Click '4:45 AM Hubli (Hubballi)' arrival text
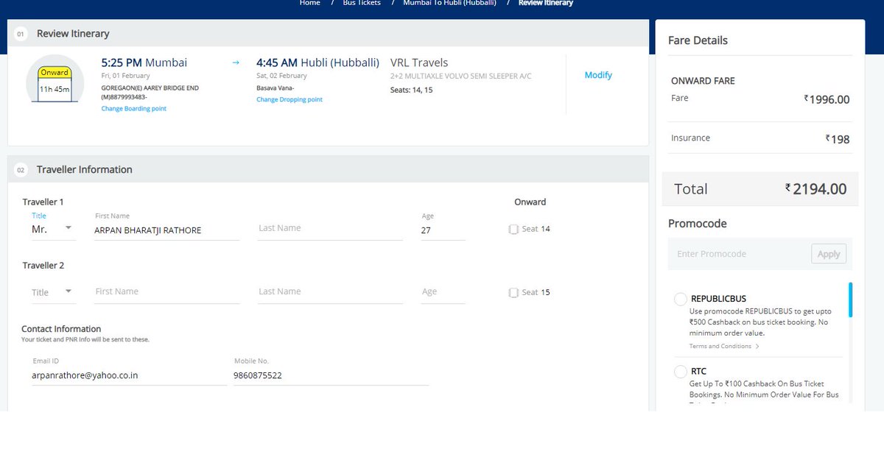Viewport: 884px width, 457px height. click(318, 63)
